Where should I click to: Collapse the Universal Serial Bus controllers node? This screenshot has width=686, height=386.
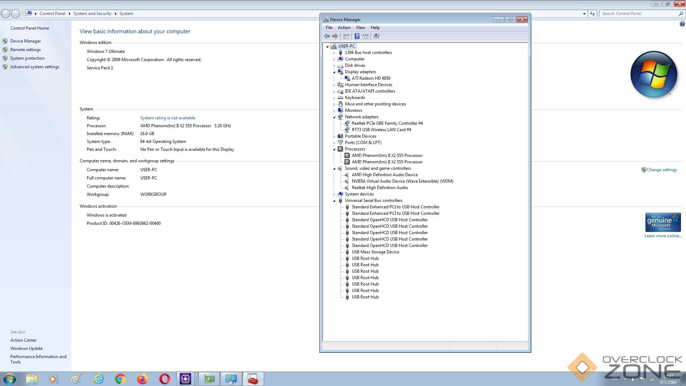tap(334, 201)
